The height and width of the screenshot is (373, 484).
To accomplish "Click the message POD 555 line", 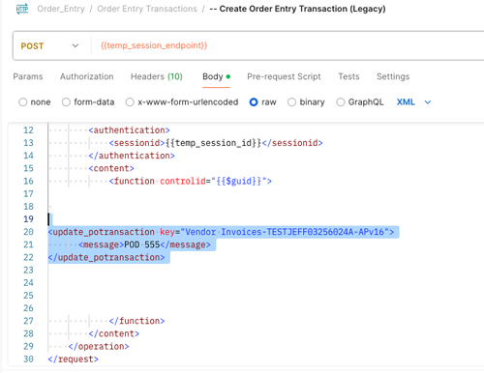I will coord(144,244).
